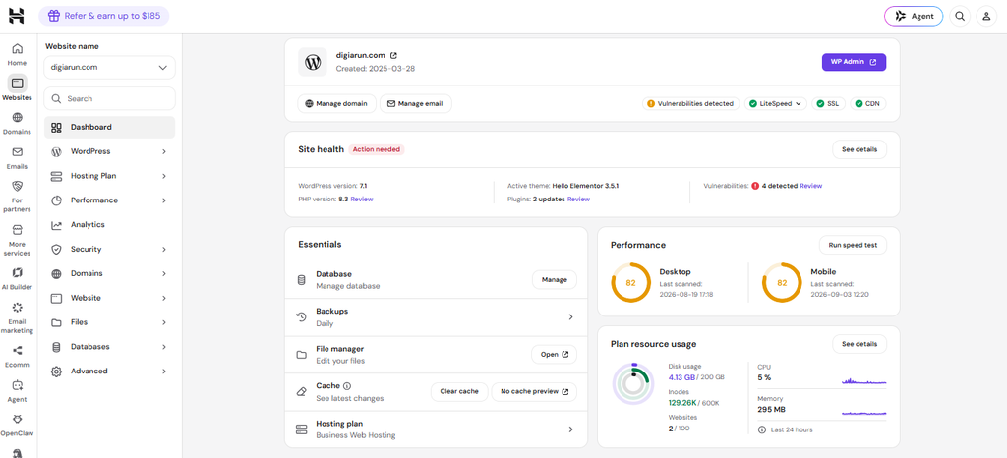
Task: Click the sidebar Search field
Action: 109,99
